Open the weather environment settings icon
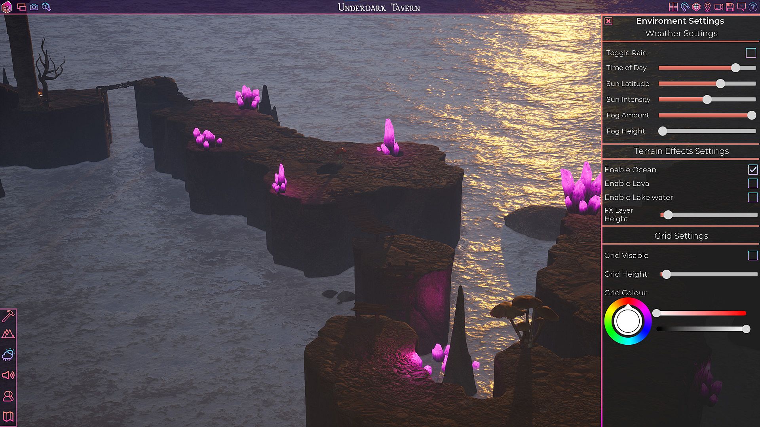 (x=8, y=355)
